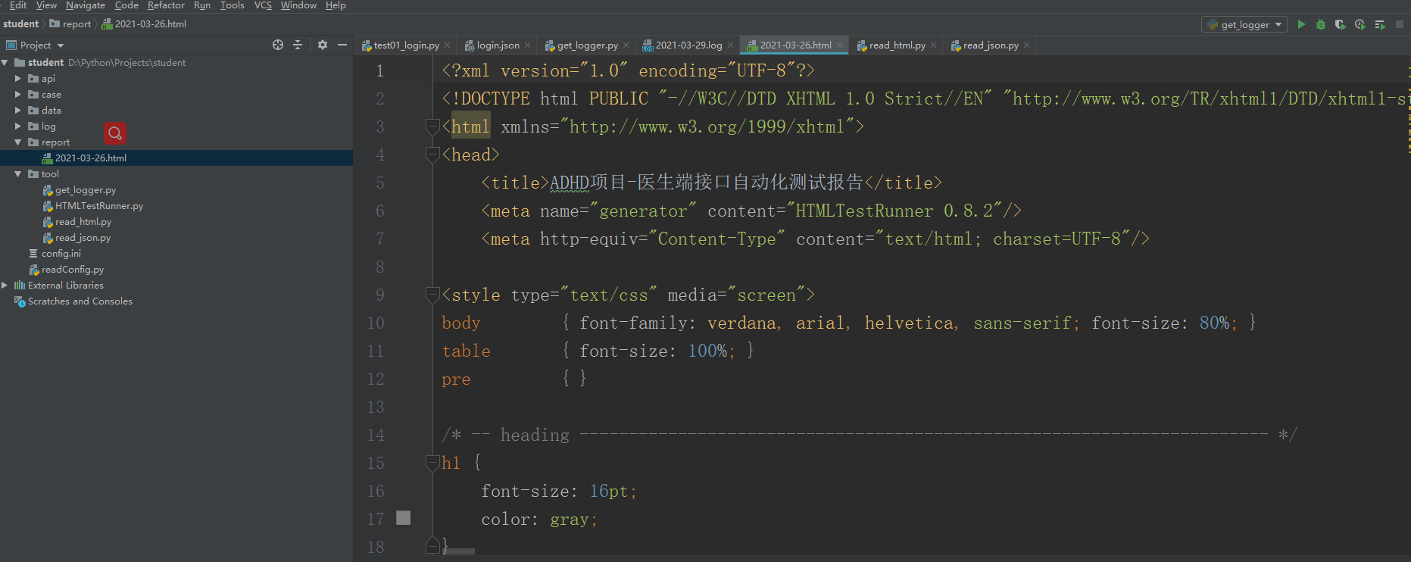Expand External Libraries node
1411x562 pixels.
pyautogui.click(x=5, y=286)
